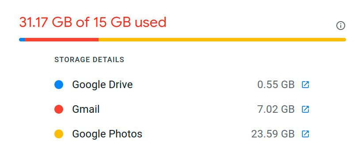The image size is (358, 163).
Task: Select the Google Drive storage row label
Action: point(102,85)
